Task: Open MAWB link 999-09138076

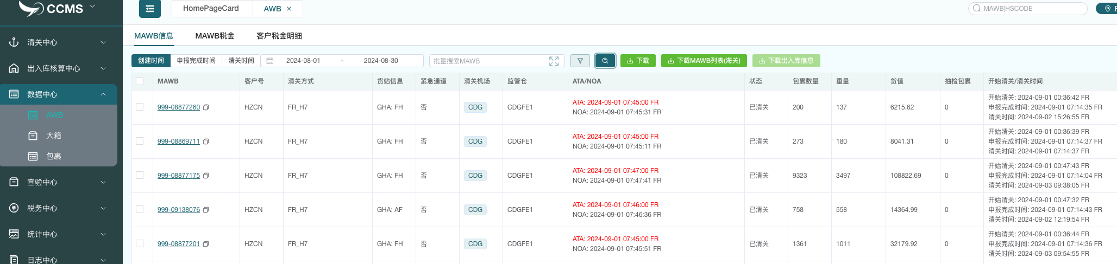Action: [179, 210]
